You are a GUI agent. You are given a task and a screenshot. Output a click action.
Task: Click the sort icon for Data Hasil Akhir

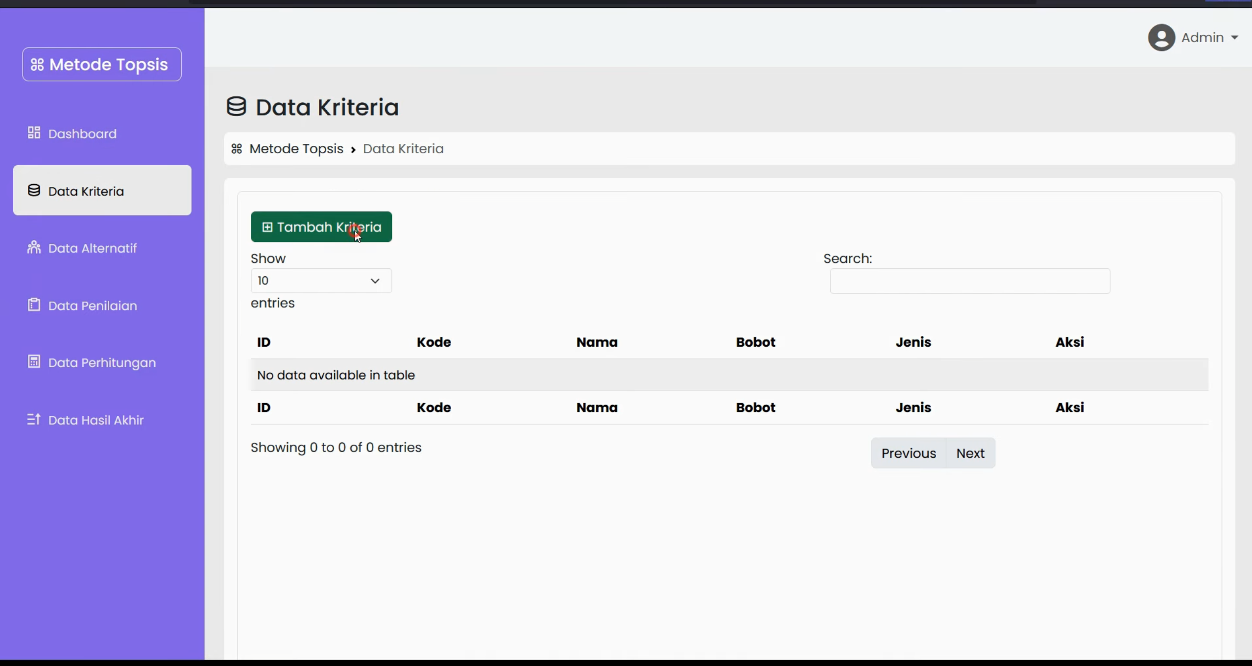click(x=34, y=419)
